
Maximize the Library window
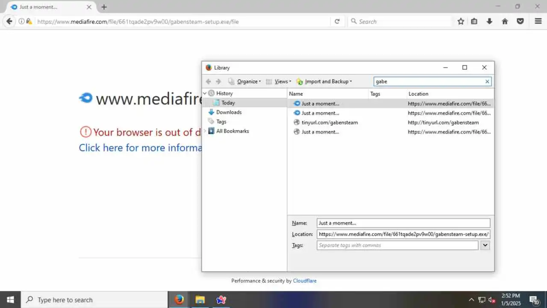(465, 68)
